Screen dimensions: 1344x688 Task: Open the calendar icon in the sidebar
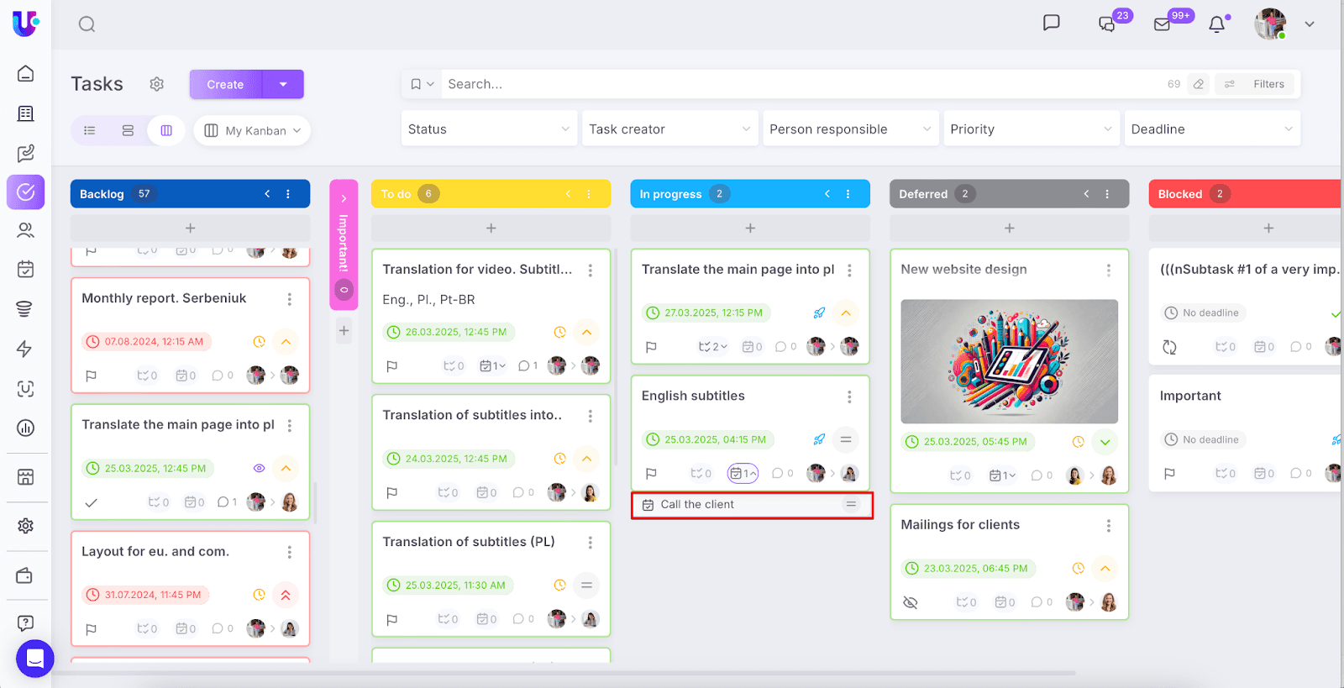[x=26, y=270]
